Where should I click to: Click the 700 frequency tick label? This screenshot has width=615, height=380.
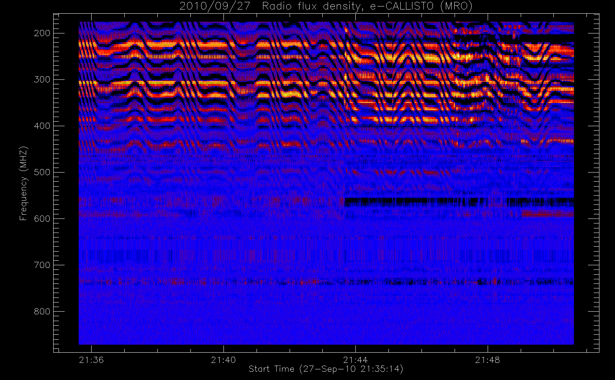(42, 265)
